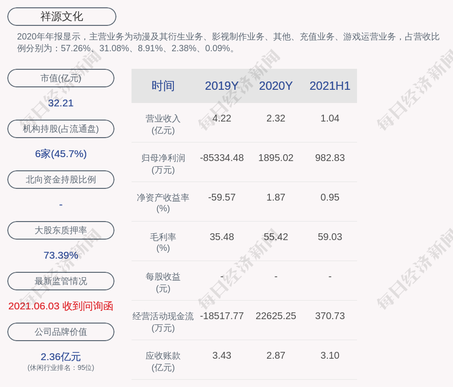
Task: Click the 北向资金持股比例 label pill
Action: pos(61,180)
